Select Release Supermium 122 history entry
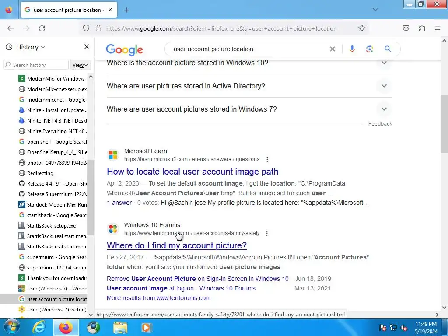Screen dimensions: 448x336 (52, 194)
